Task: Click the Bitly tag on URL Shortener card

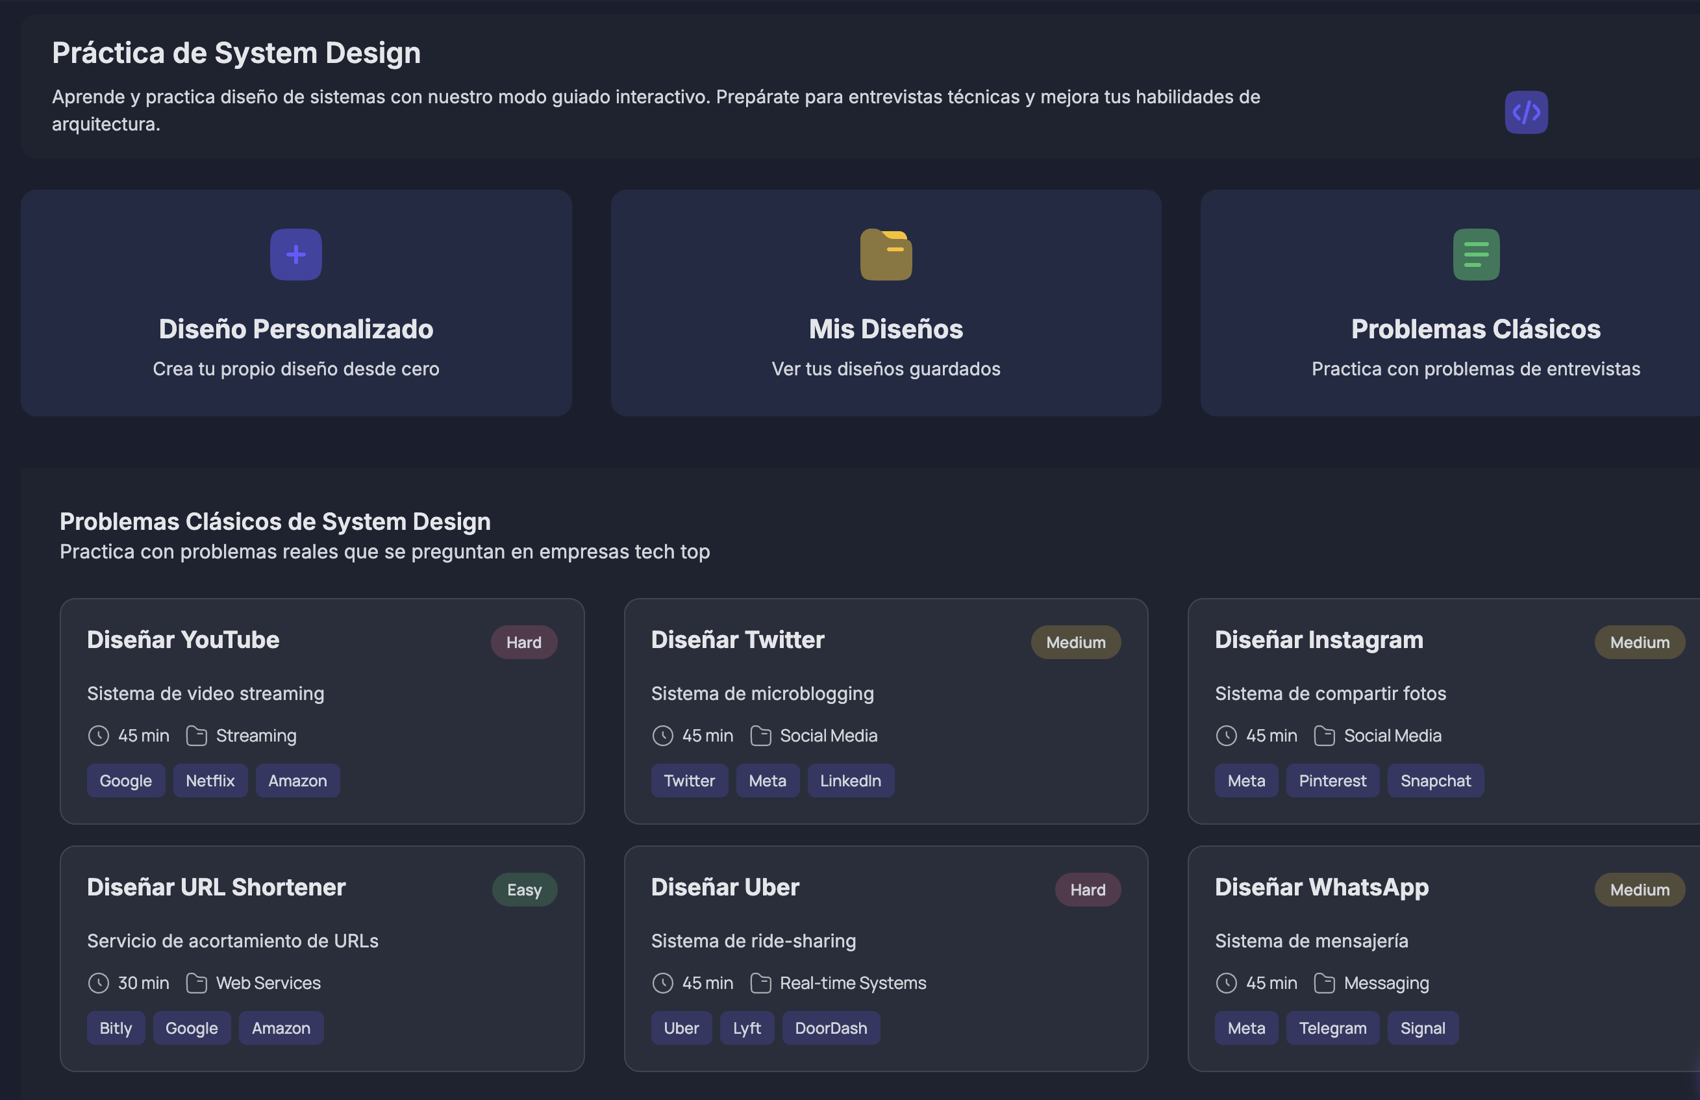Action: 115,1027
